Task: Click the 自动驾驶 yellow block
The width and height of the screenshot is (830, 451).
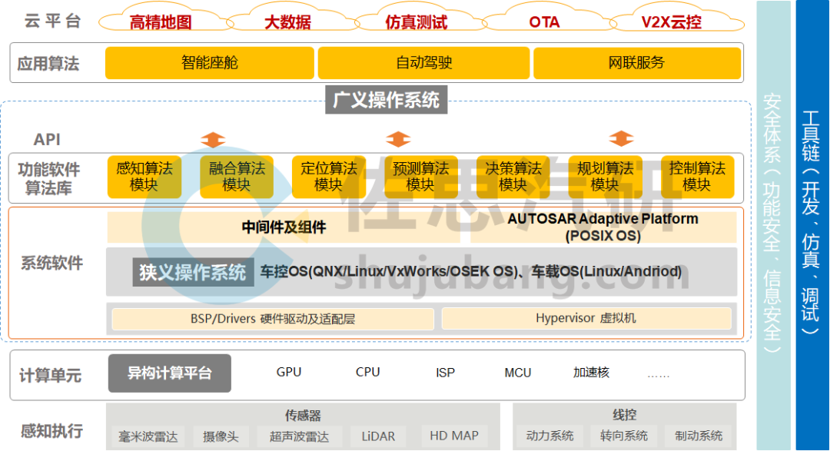Action: click(423, 63)
